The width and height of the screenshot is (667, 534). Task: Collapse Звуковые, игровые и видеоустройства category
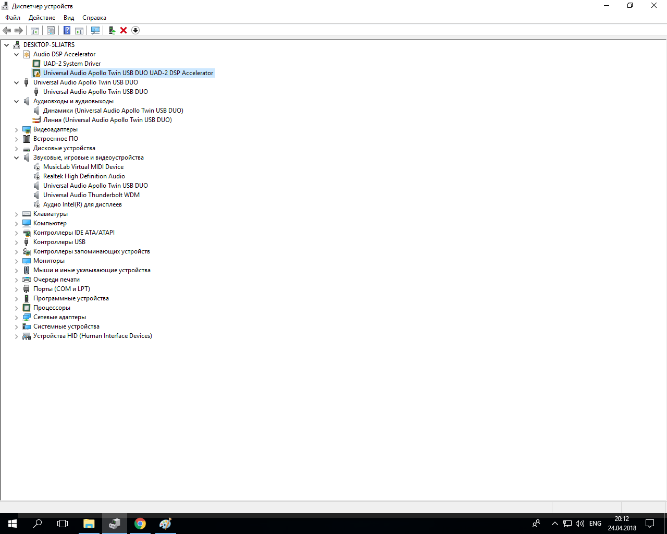point(17,157)
